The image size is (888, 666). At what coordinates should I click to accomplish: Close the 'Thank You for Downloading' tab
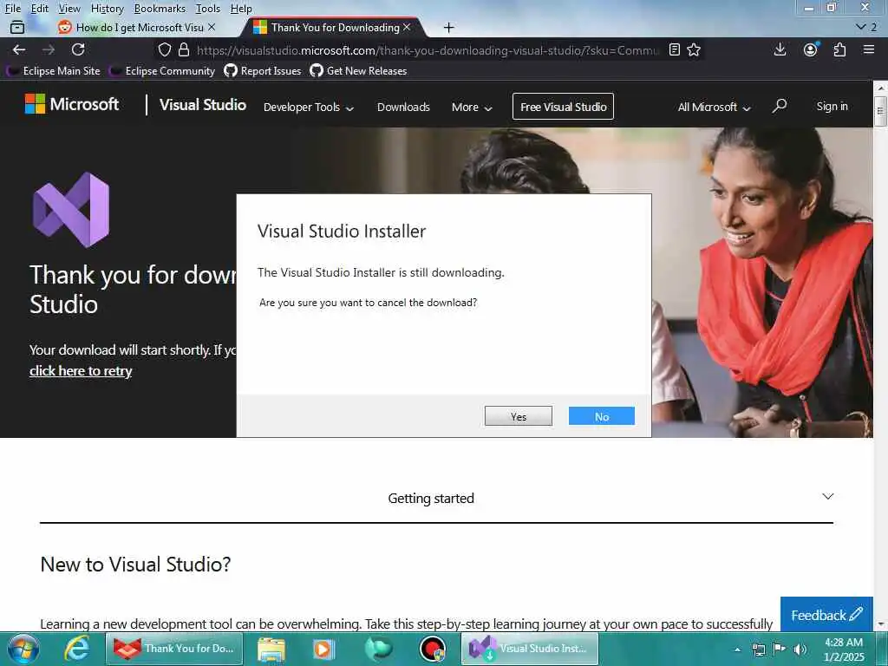[x=407, y=27]
